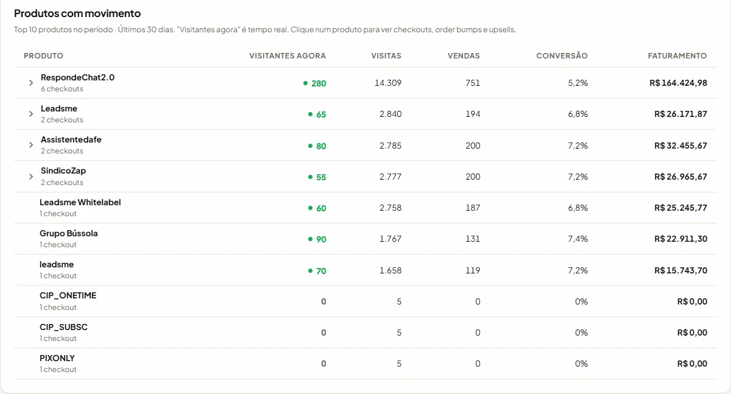Click the Assistentedafe product name
731x394 pixels.
(71, 139)
